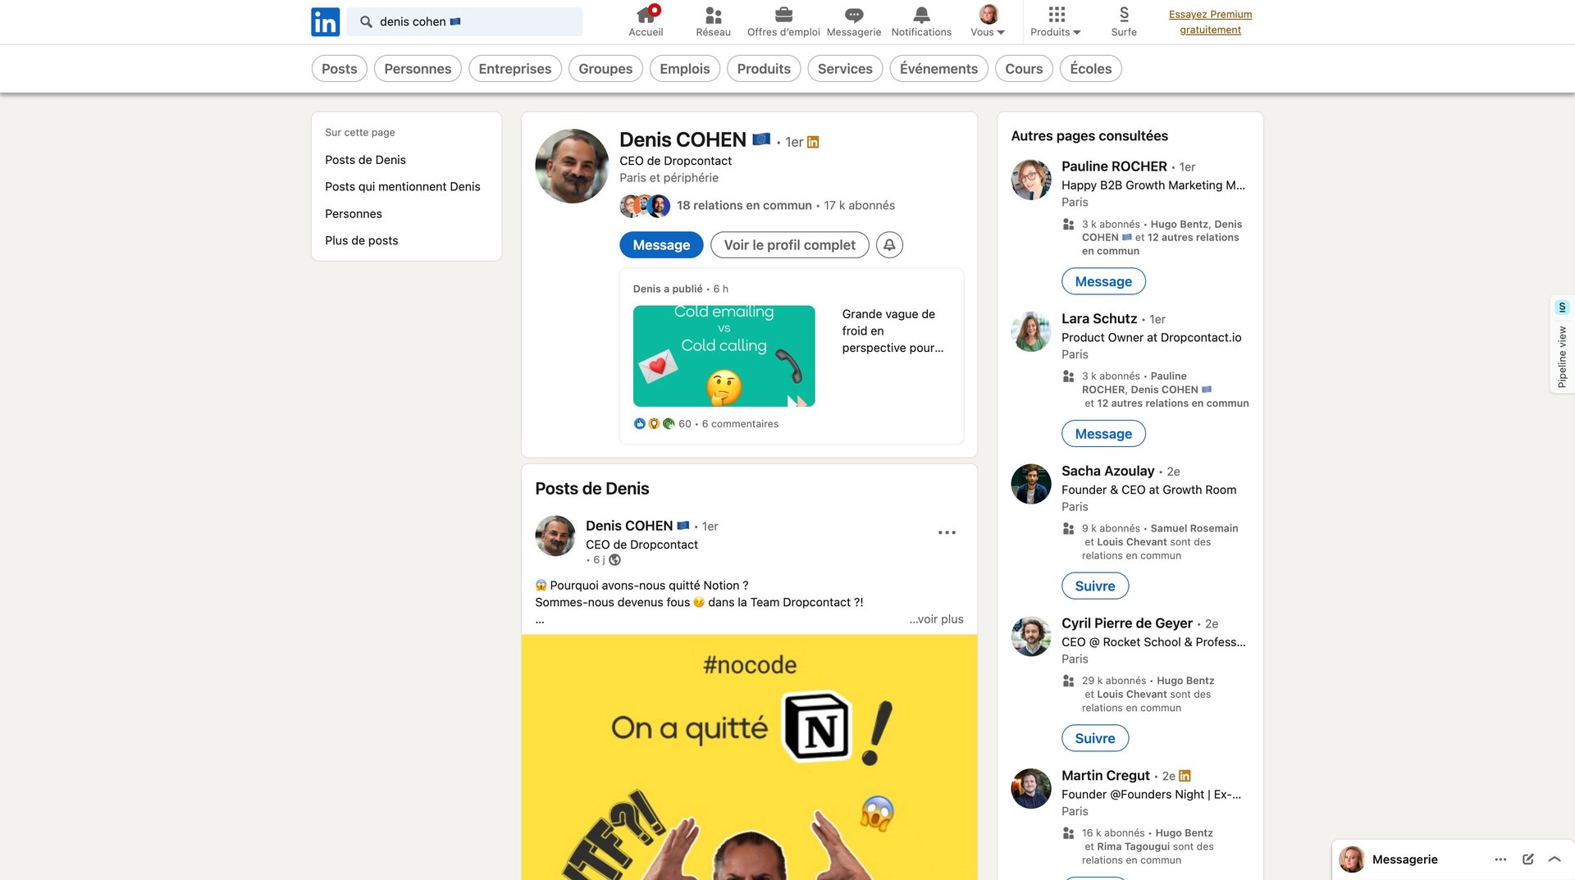Open the Produits apps dropdown
This screenshot has height=880, width=1575.
pos(1056,22)
